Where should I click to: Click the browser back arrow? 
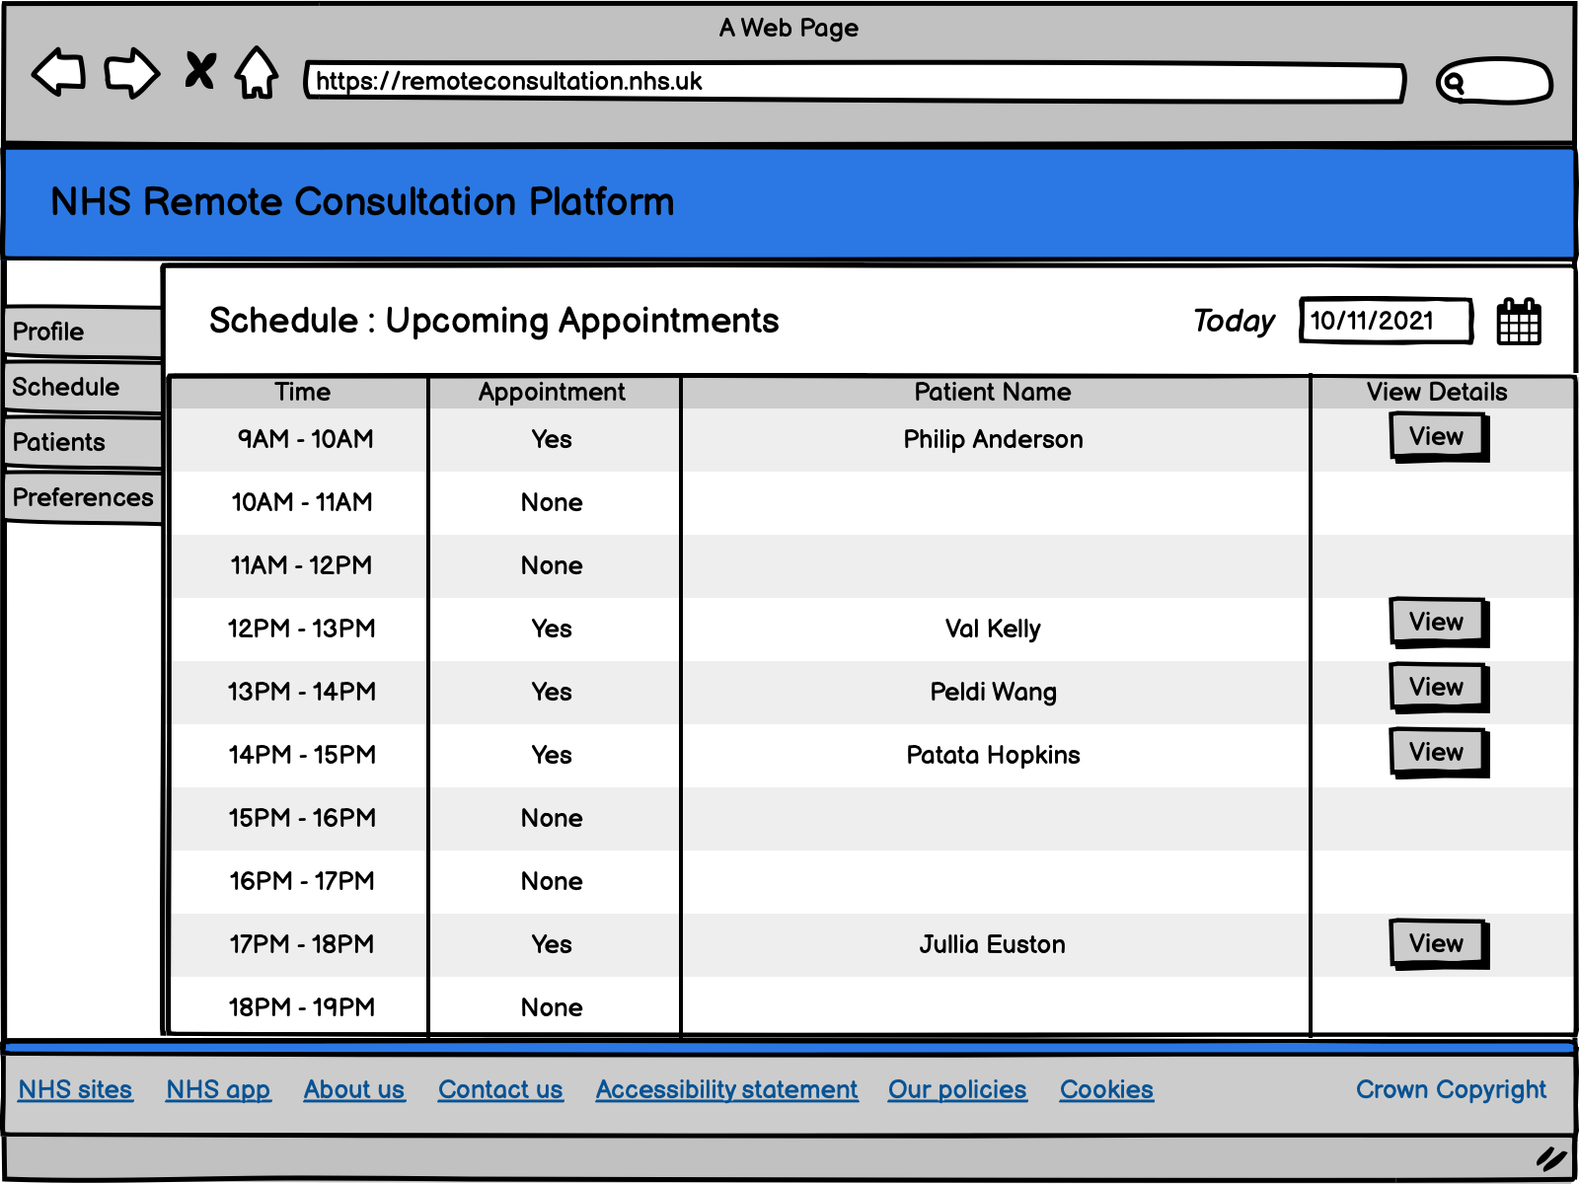pos(59,72)
